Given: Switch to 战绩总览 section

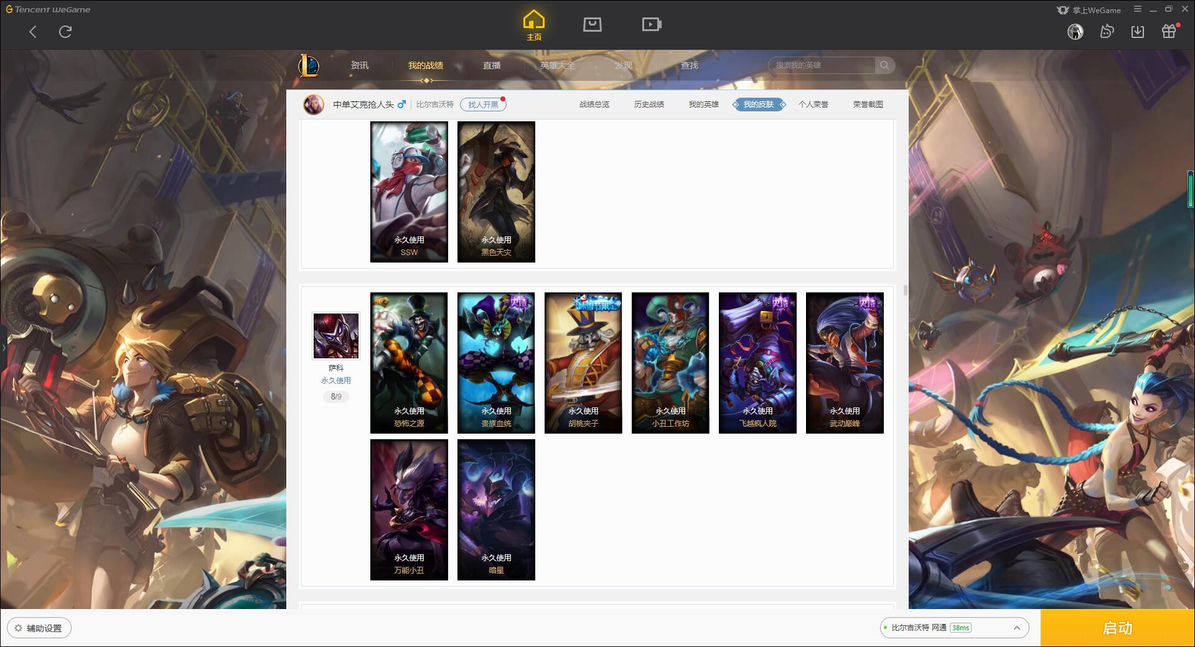Looking at the screenshot, I should [594, 105].
